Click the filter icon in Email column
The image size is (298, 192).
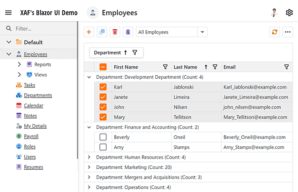287,67
